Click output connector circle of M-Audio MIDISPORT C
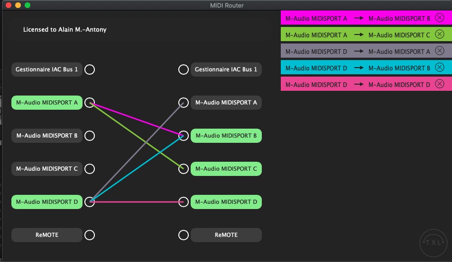The width and height of the screenshot is (452, 262). pyautogui.click(x=184, y=169)
